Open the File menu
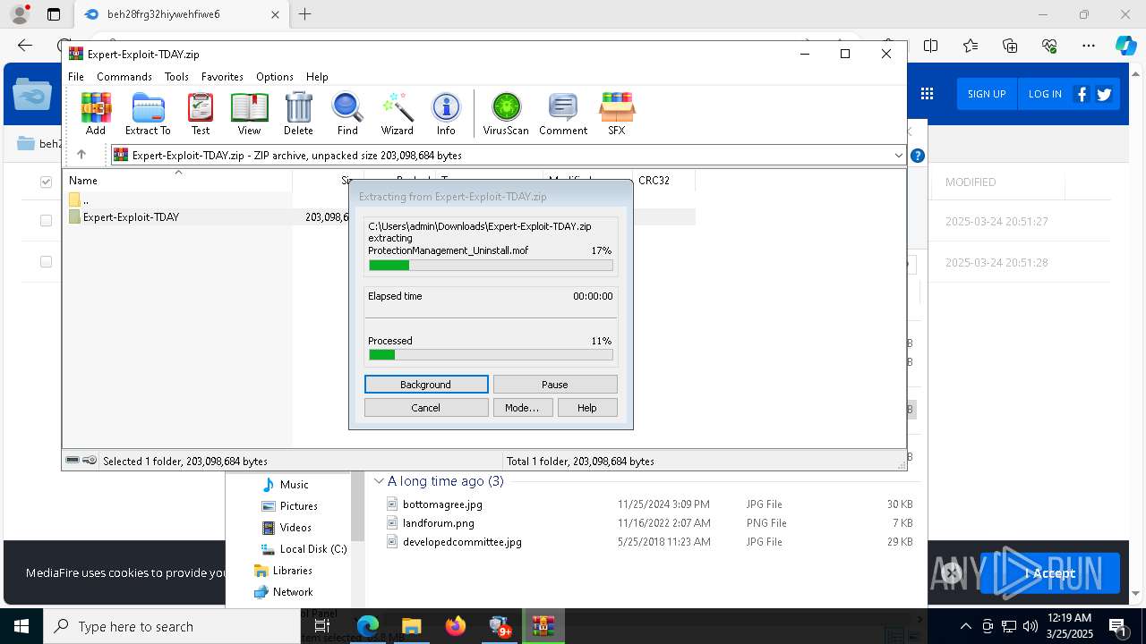The height and width of the screenshot is (644, 1146). tap(76, 77)
